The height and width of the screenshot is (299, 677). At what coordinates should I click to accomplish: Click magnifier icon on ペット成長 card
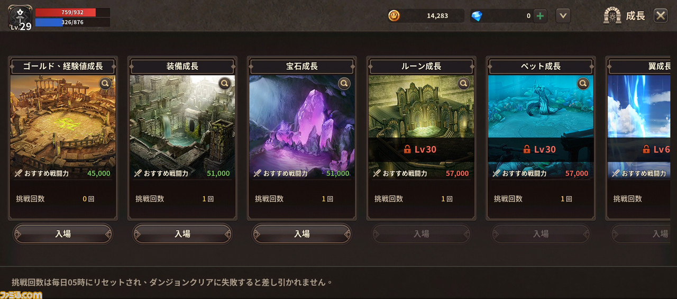[583, 83]
